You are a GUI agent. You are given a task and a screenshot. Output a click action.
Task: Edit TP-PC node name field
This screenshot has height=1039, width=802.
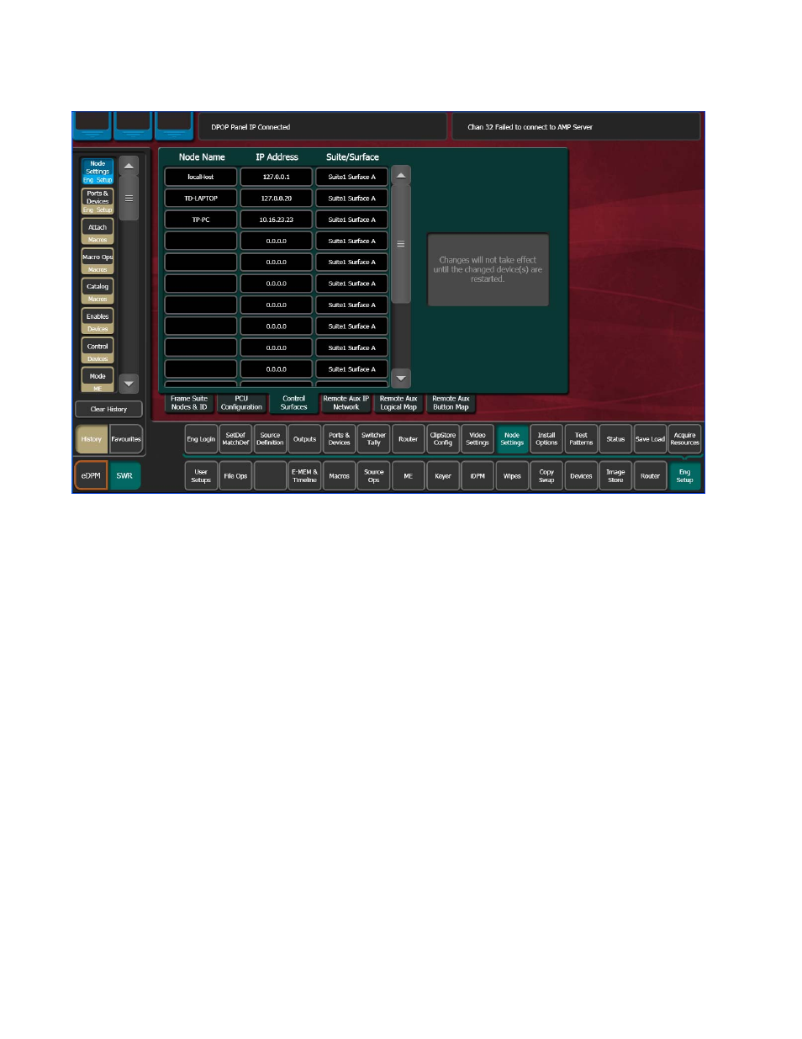point(201,220)
